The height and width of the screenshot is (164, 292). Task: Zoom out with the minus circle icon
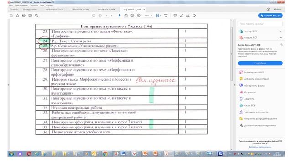pyautogui.click(x=132, y=15)
